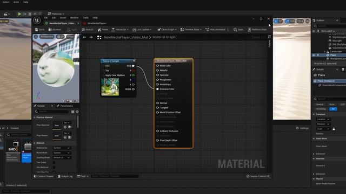This screenshot has width=346, height=194.
Task: Toggle visibility eye for Plane in Outliner
Action: [x=314, y=55]
